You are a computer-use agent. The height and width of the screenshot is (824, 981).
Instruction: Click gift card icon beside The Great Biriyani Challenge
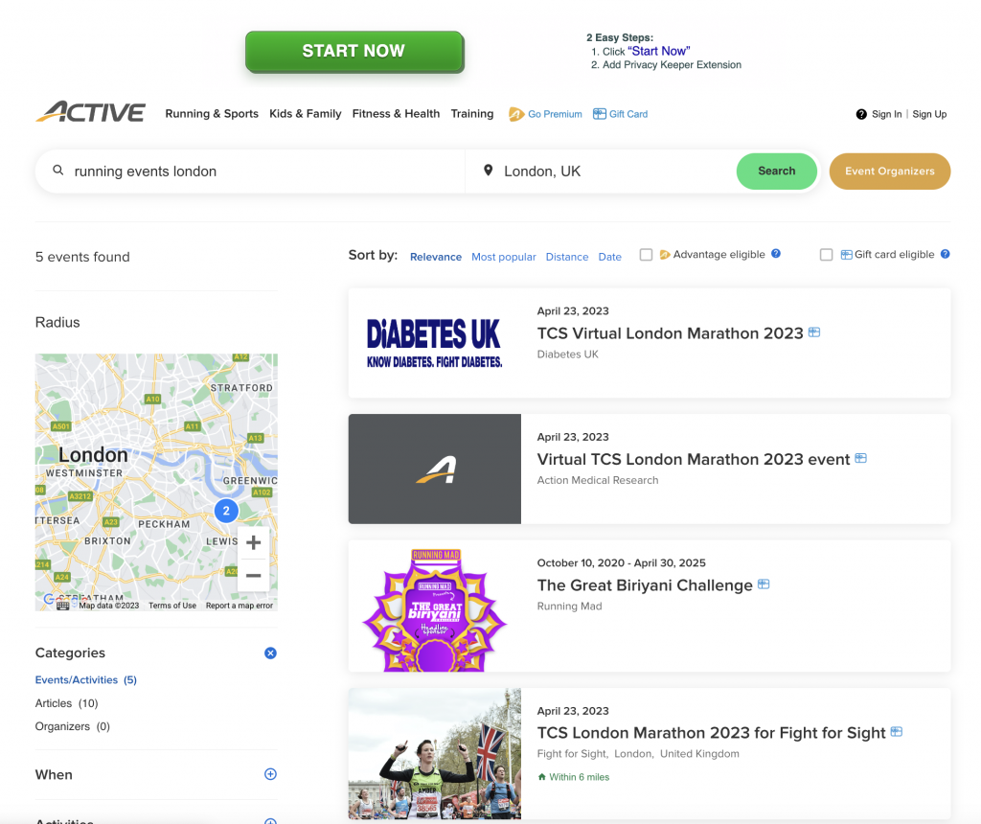click(x=764, y=584)
